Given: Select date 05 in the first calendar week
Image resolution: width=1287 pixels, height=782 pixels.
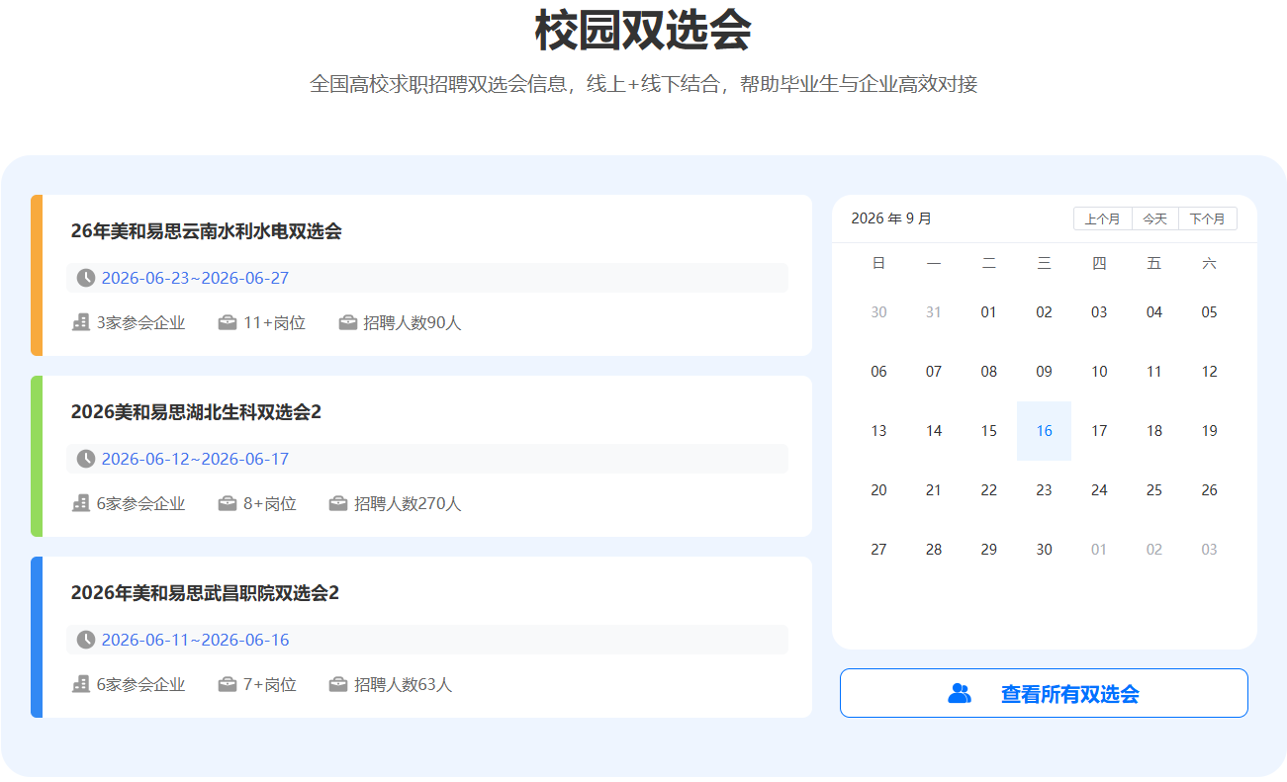Looking at the screenshot, I should [x=1209, y=312].
